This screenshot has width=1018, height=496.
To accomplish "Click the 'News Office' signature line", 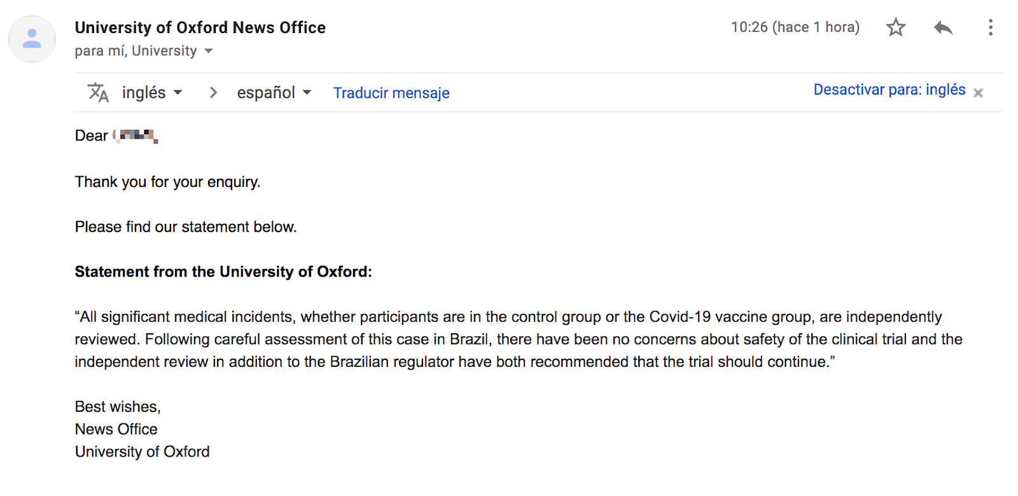I will coord(116,429).
